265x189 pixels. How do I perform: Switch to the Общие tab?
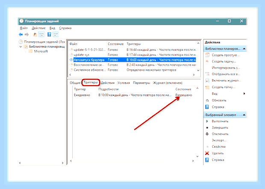point(75,83)
